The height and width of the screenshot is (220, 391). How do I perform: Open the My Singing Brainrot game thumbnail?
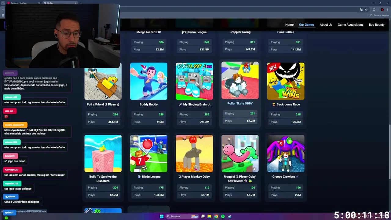tap(194, 81)
